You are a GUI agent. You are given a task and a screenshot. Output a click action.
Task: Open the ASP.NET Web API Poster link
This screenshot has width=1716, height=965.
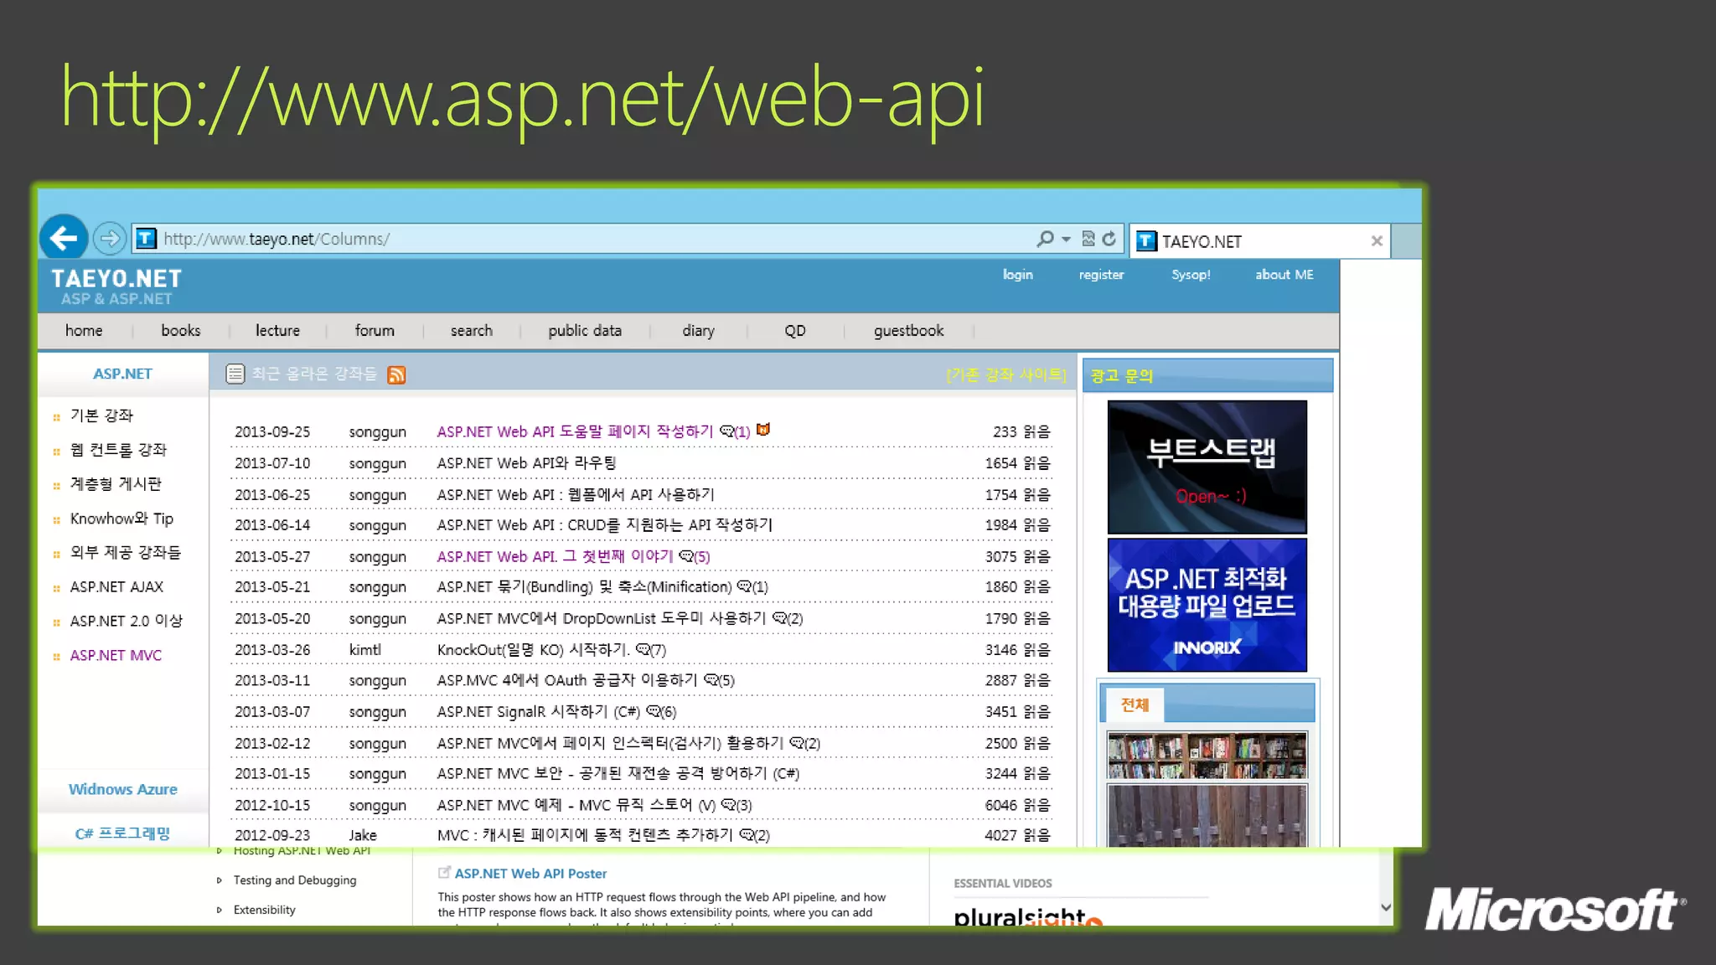(x=530, y=874)
